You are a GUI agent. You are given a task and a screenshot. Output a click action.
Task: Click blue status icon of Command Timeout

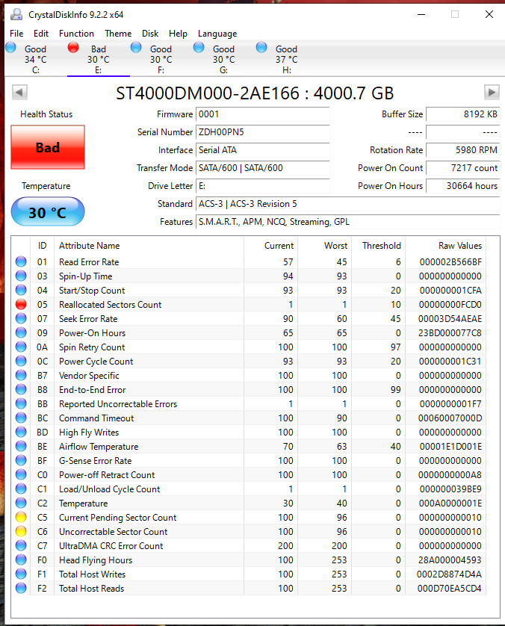pos(21,418)
